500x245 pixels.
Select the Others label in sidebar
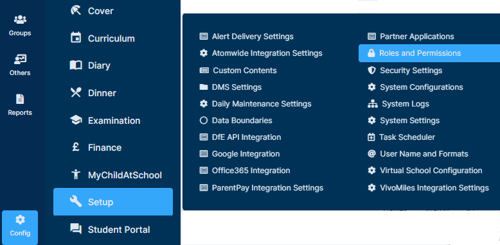20,72
